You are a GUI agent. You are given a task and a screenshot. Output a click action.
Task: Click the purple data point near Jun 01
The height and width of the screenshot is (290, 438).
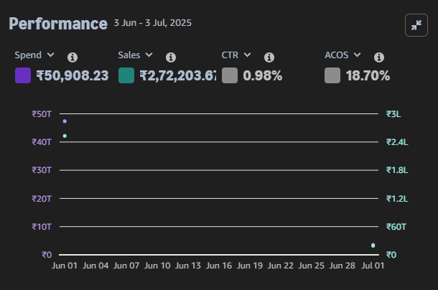pyautogui.click(x=65, y=121)
